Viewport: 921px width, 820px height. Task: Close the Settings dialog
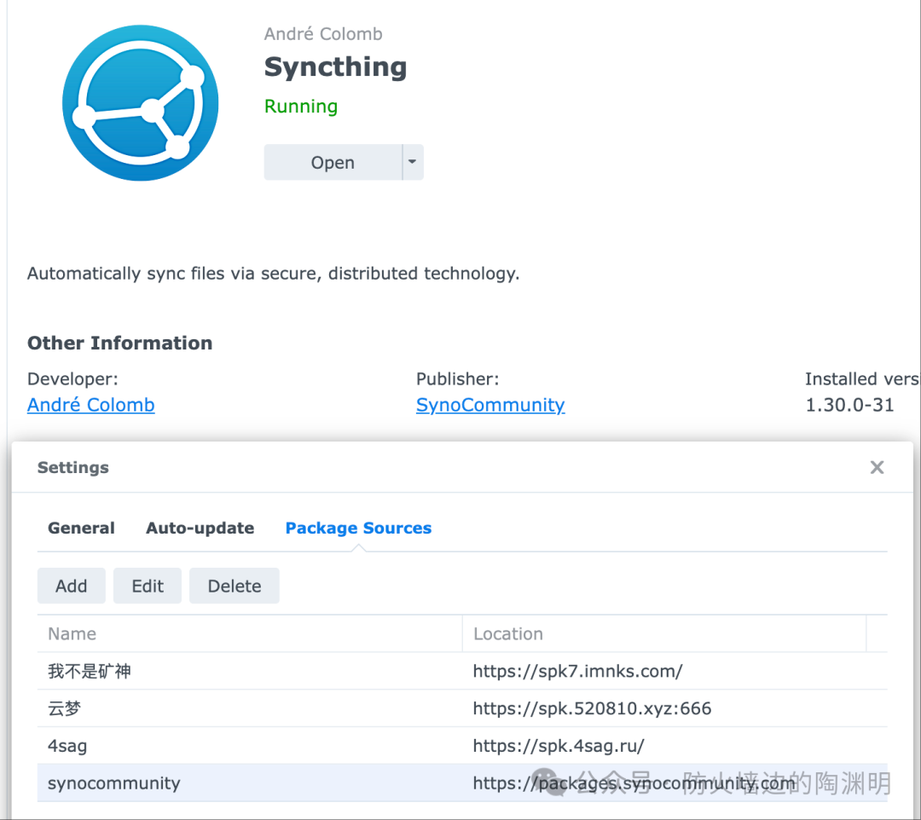coord(877,467)
